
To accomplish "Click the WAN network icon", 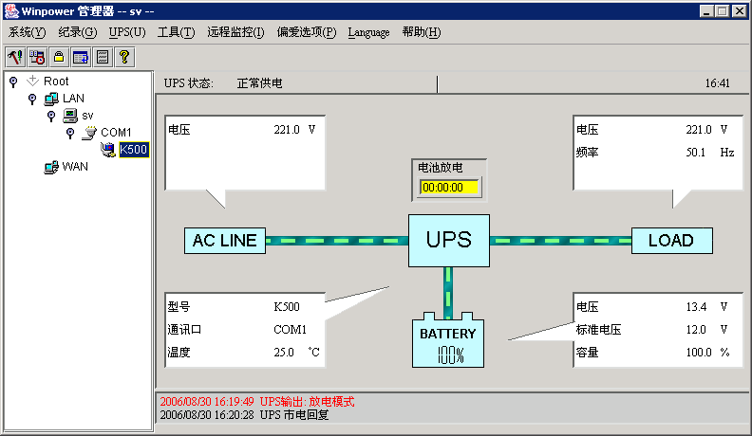I will pyautogui.click(x=51, y=167).
